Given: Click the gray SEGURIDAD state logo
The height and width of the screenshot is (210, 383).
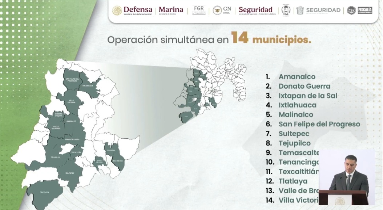Looking at the screenshot, I should (319, 10).
